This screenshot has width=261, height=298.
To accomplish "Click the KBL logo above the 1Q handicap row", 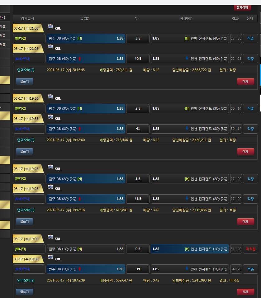I will pyautogui.click(x=50, y=237).
